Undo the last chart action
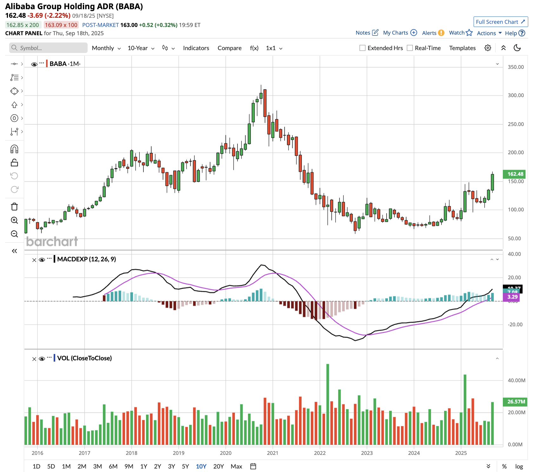 [x=14, y=176]
